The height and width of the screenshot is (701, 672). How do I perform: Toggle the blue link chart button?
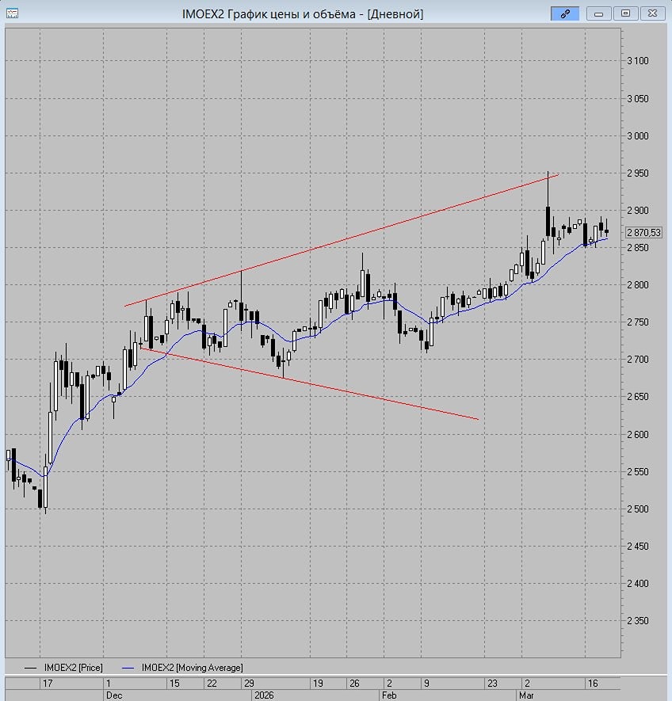pyautogui.click(x=565, y=13)
